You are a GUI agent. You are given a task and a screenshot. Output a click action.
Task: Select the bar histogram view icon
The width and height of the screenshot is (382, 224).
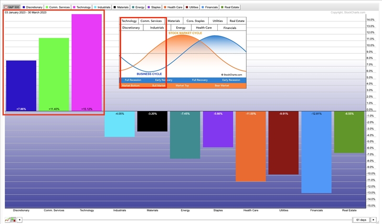pos(13,220)
